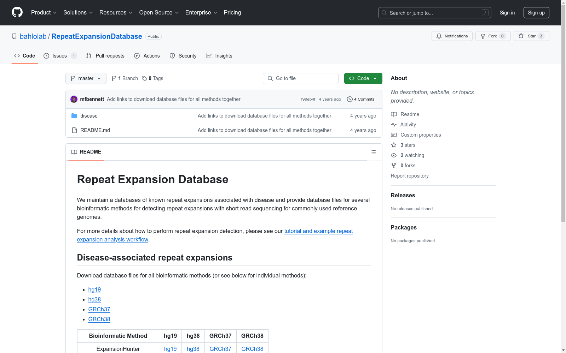Image resolution: width=566 pixels, height=353 pixels.
Task: Open ExpansionHunter GRCh38 table link
Action: (252, 349)
